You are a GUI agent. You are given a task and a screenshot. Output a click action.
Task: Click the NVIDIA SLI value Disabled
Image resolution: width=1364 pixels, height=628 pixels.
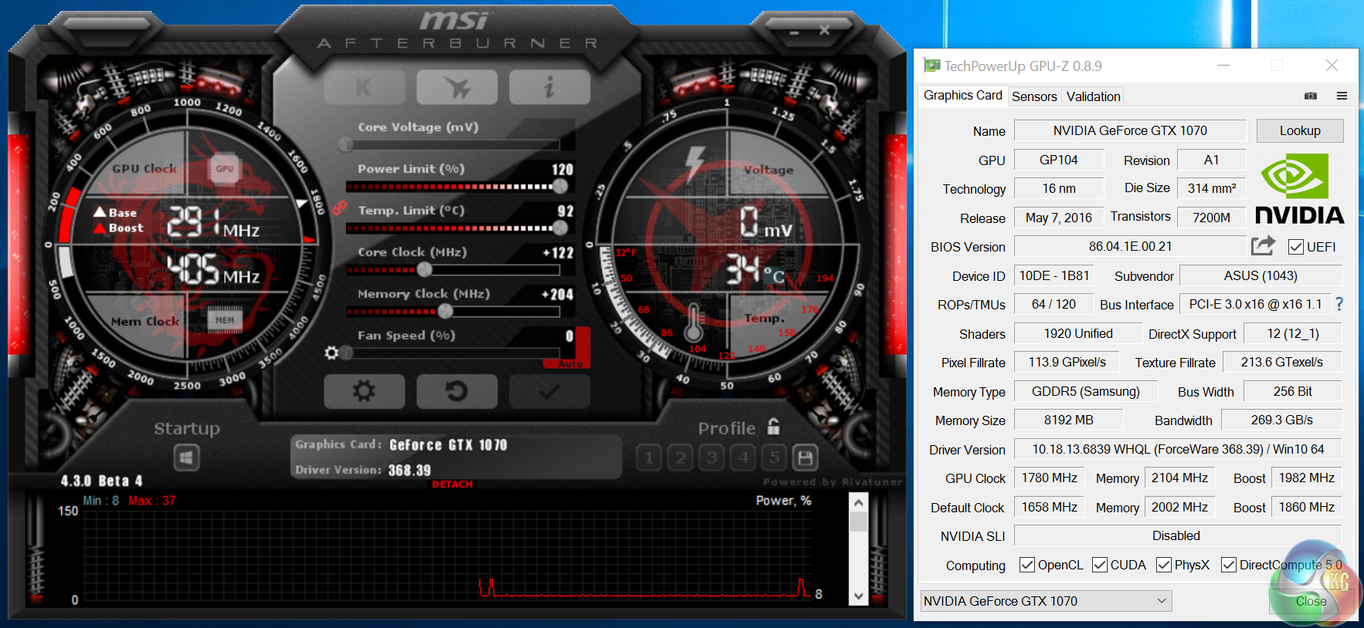click(x=1178, y=535)
